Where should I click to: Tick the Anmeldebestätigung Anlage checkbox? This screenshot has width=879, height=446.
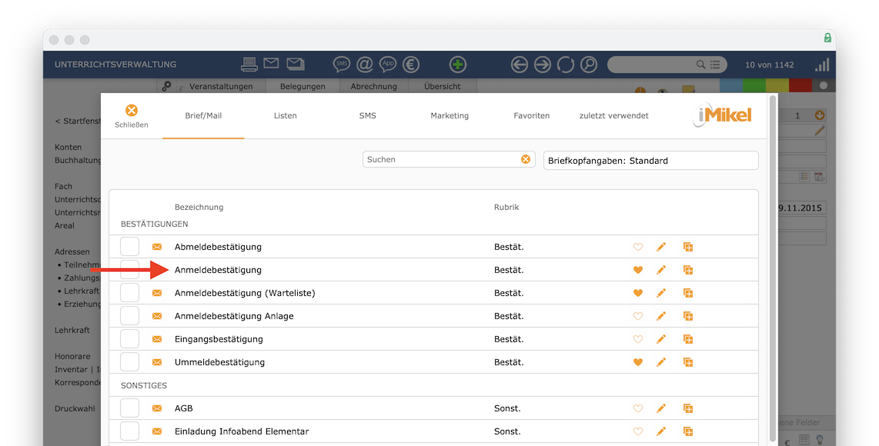(x=129, y=315)
